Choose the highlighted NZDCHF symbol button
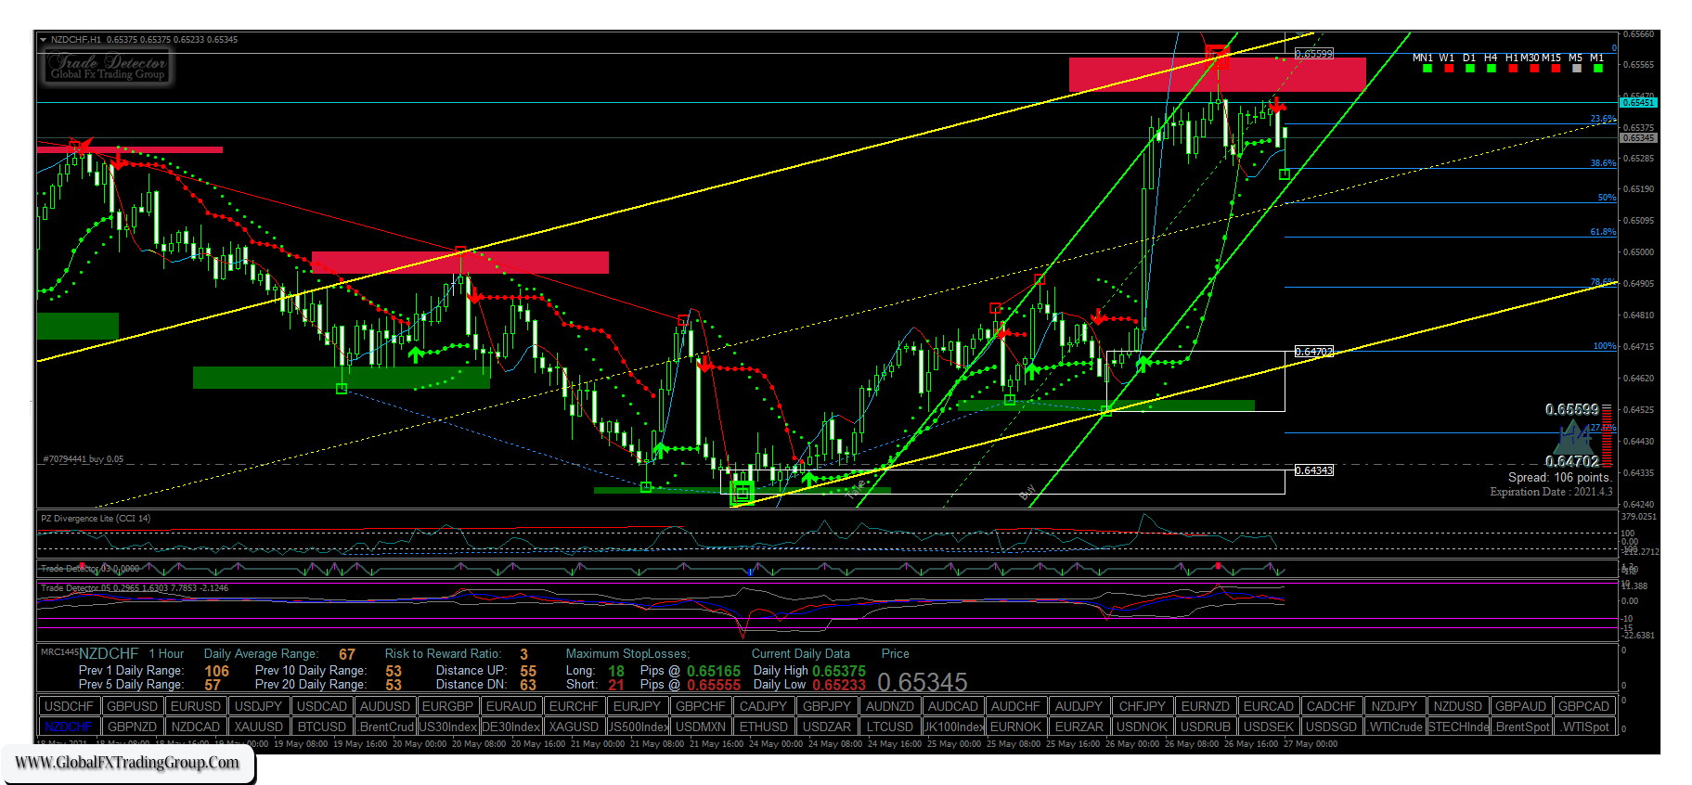The height and width of the screenshot is (785, 1692). click(x=69, y=727)
